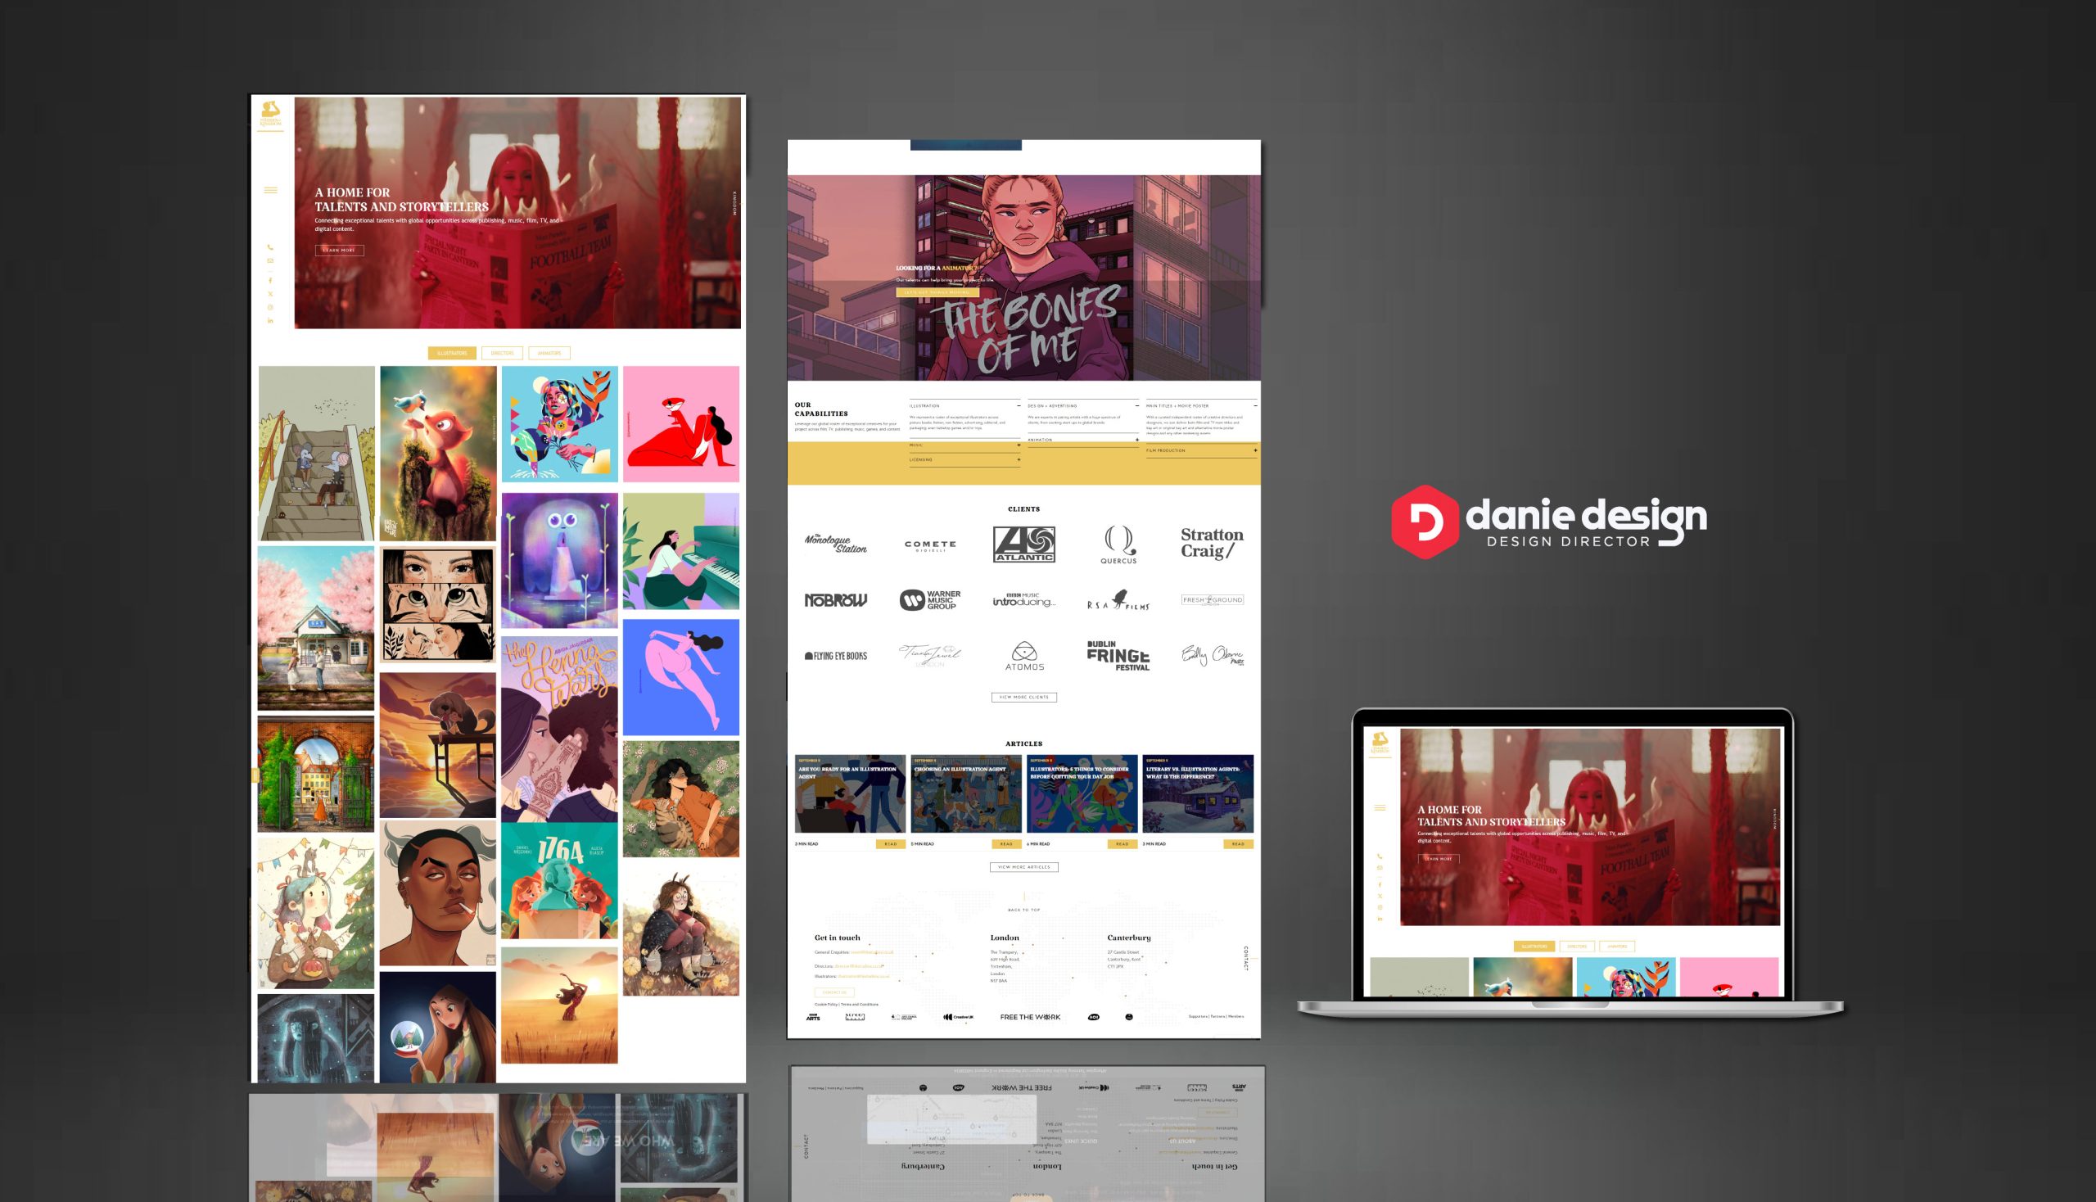2096x1202 pixels.
Task: Click the Learn More button in the left mockup hero
Action: coord(339,250)
